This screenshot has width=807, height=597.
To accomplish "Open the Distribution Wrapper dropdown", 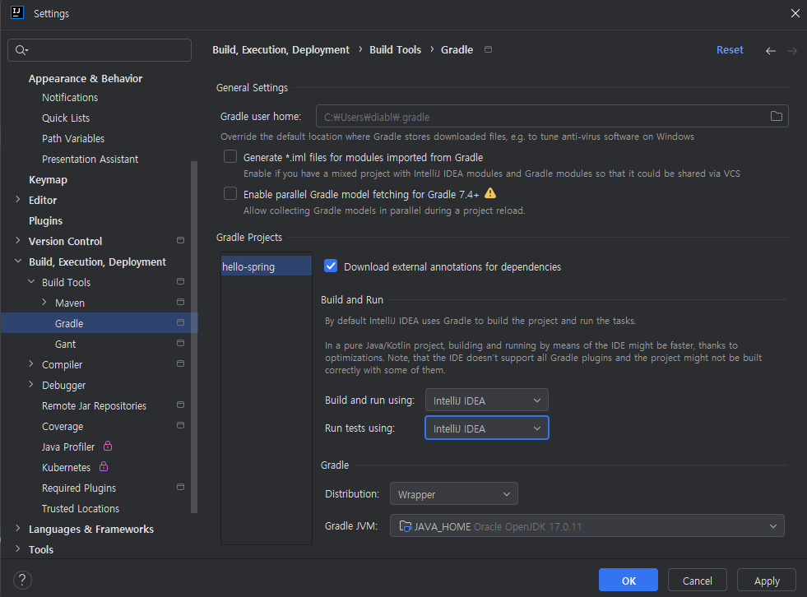I will click(x=453, y=494).
